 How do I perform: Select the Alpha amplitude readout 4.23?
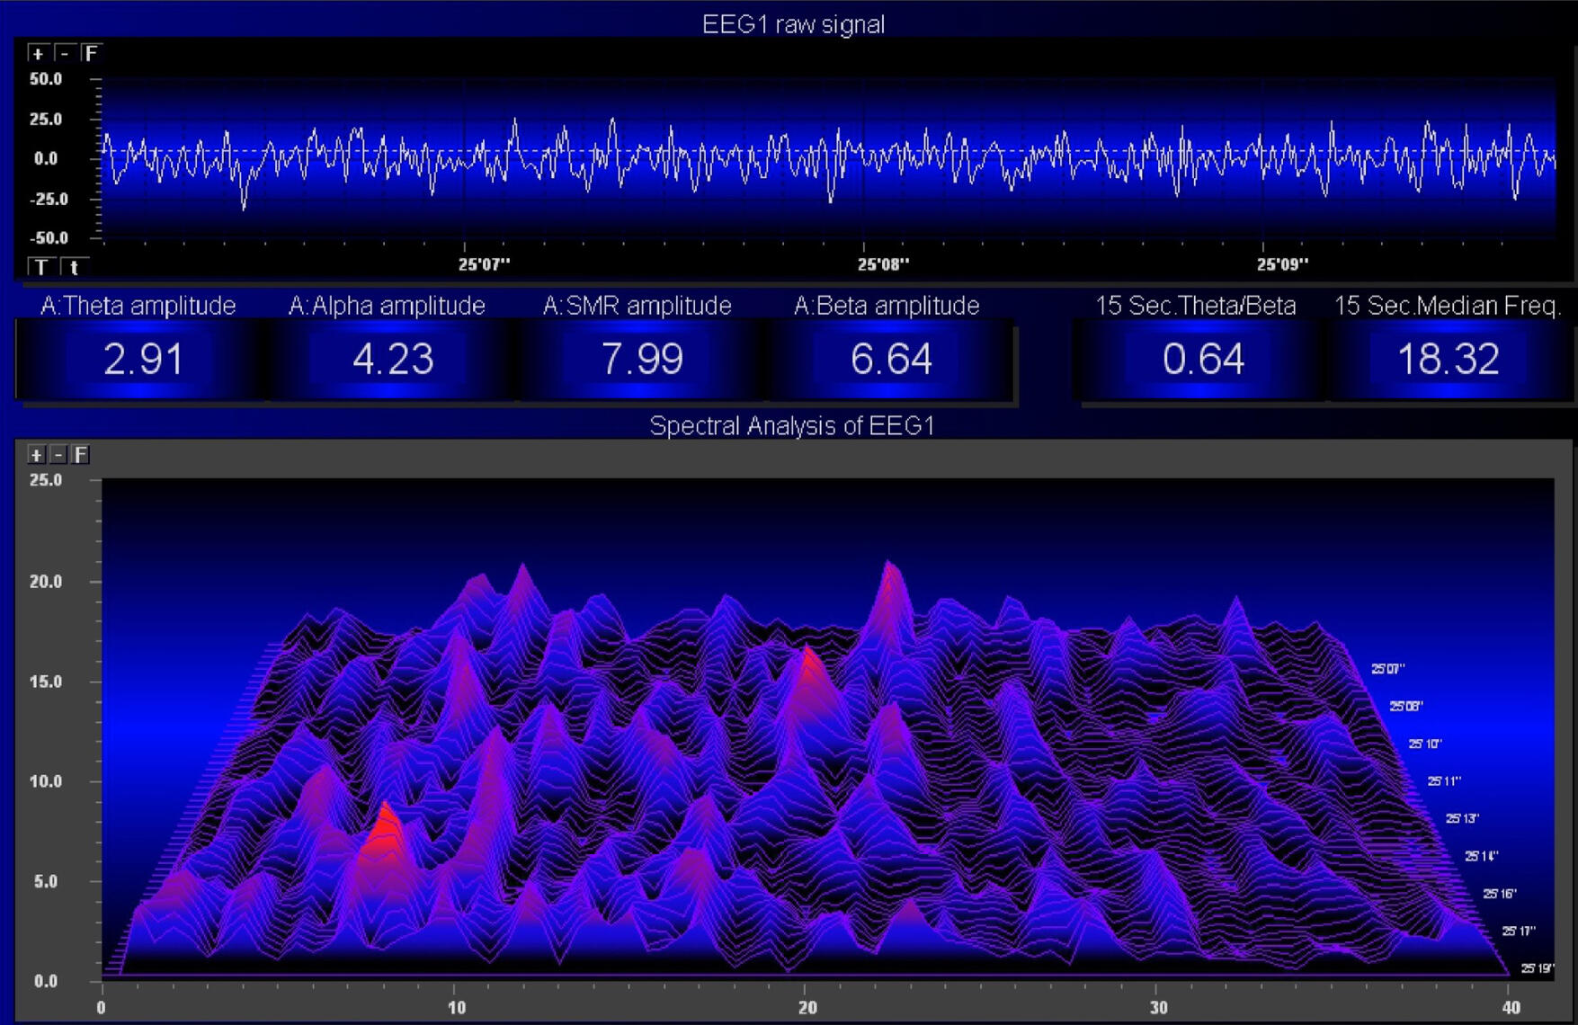(393, 360)
